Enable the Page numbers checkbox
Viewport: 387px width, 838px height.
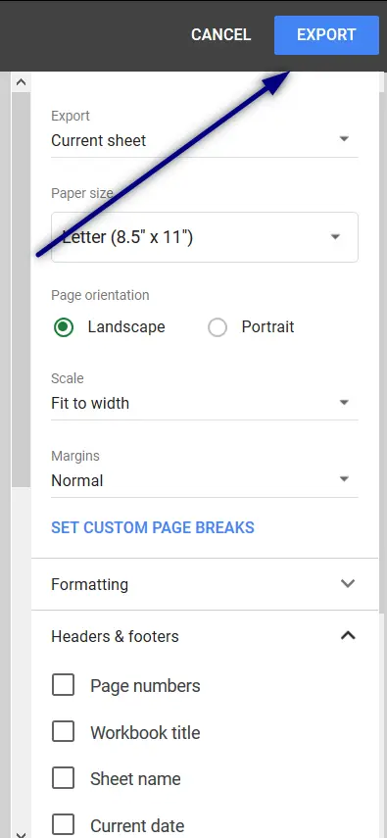pos(63,685)
